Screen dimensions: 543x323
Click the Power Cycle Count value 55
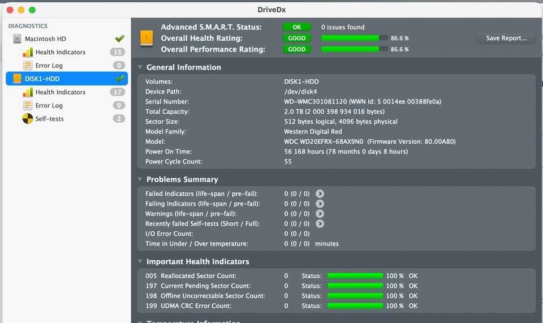click(x=288, y=161)
